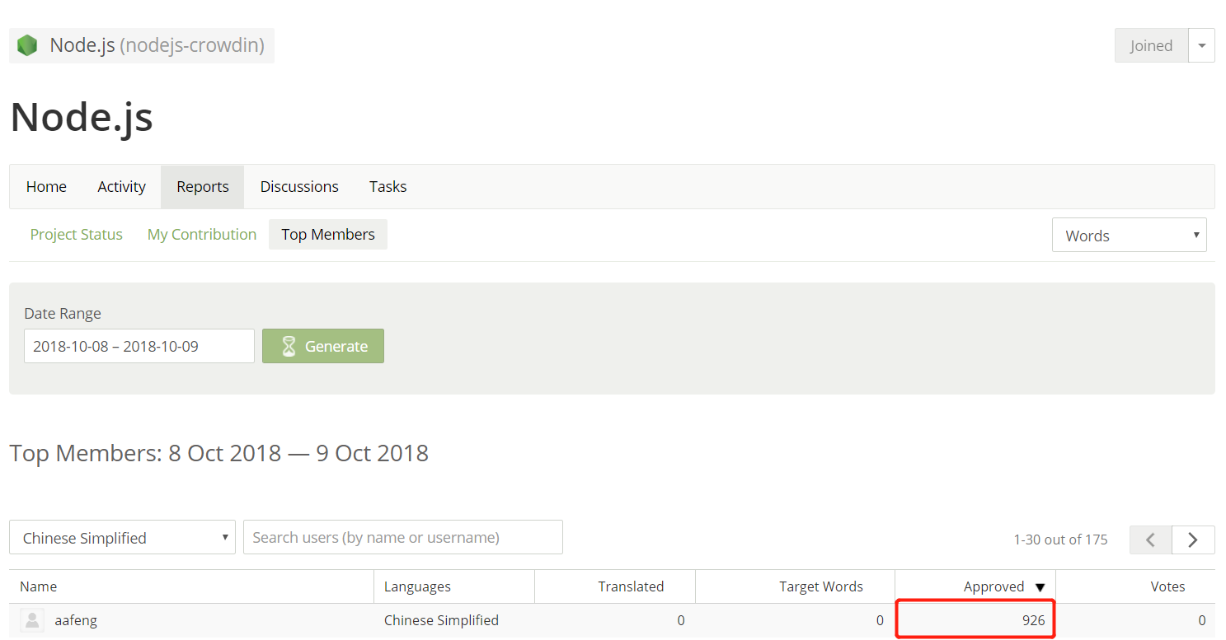
Task: Focus the Search users field
Action: (x=403, y=537)
